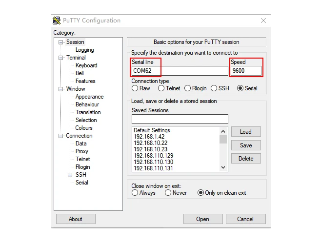Open the Colours settings category

84,128
